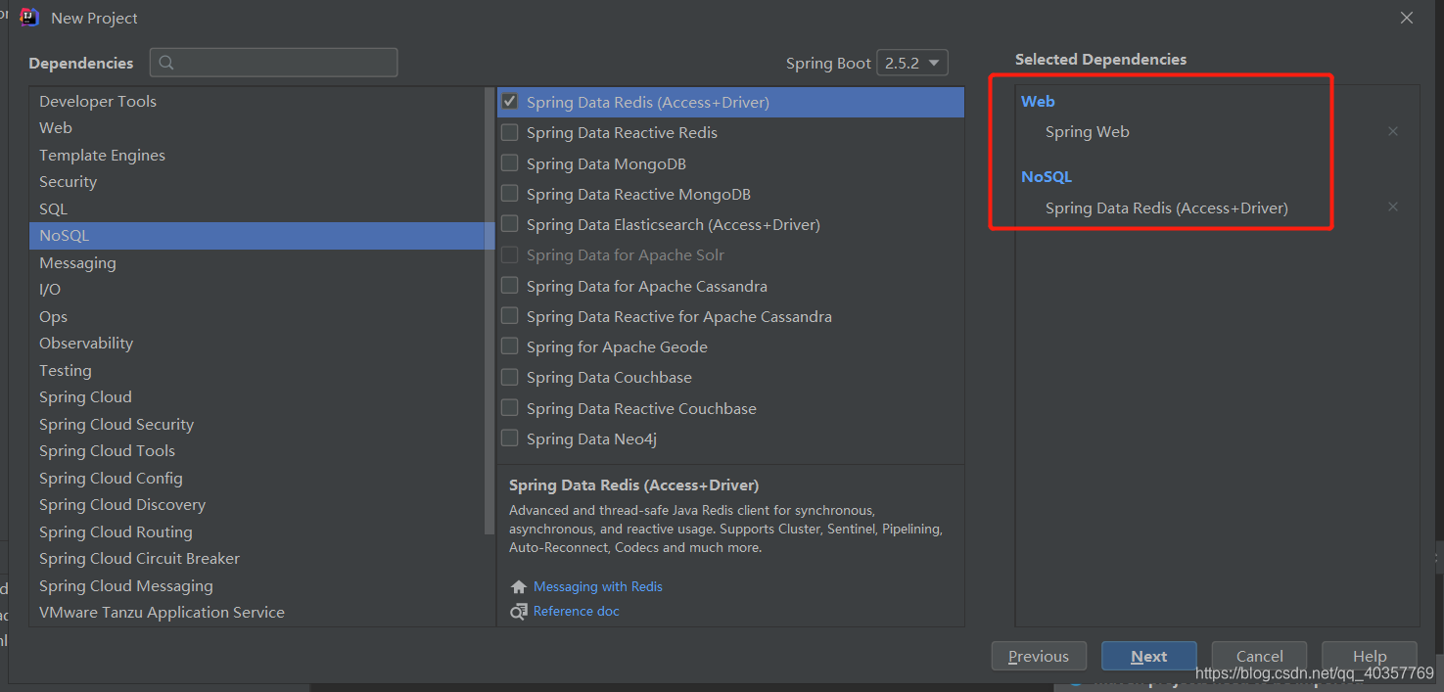Proceed with the Next button
The height and width of the screenshot is (692, 1444).
tap(1149, 657)
